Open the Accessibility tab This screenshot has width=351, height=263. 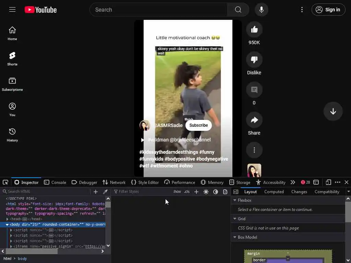[x=271, y=182]
